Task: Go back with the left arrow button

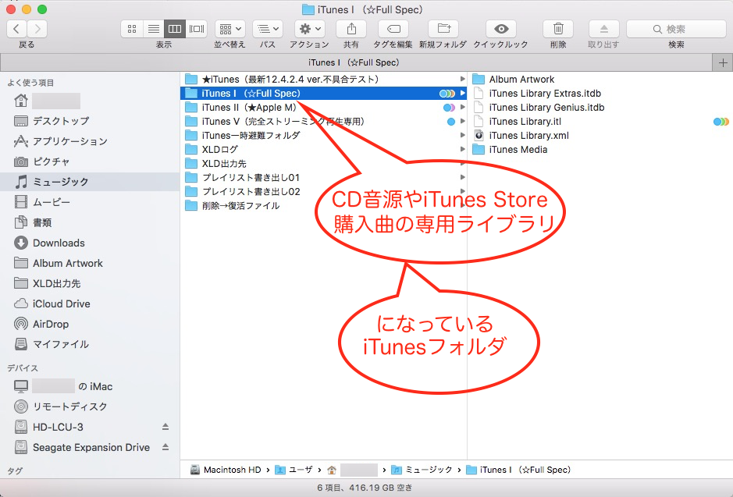Action: click(x=17, y=29)
